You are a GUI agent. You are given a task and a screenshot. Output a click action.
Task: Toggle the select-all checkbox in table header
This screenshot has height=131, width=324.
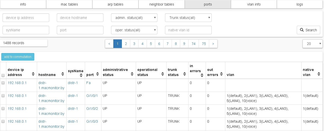tap(3, 75)
